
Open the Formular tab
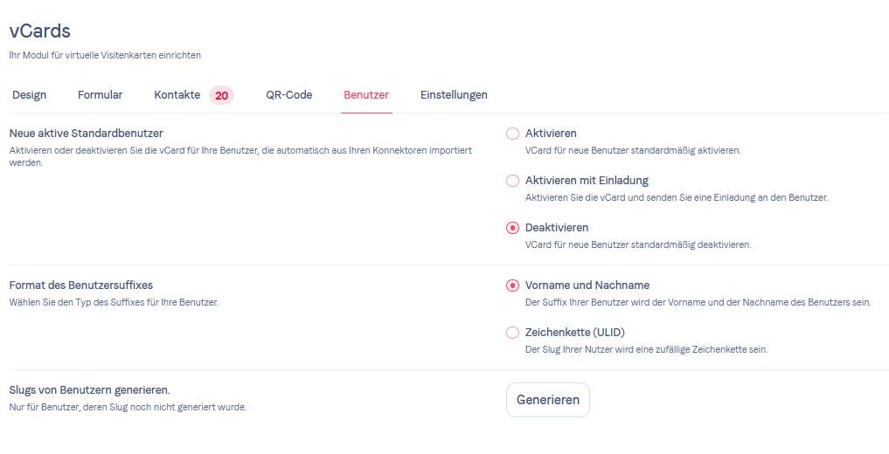(x=101, y=95)
